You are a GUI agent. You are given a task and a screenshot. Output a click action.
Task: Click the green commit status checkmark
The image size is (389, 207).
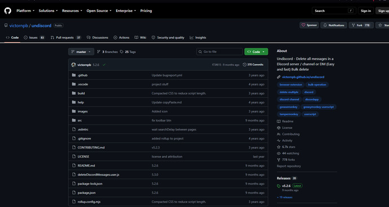tap(104, 65)
